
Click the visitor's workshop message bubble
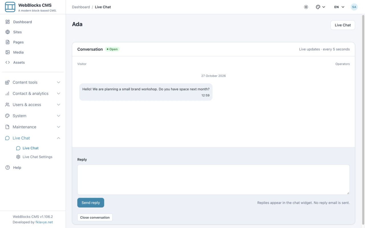coord(146,92)
